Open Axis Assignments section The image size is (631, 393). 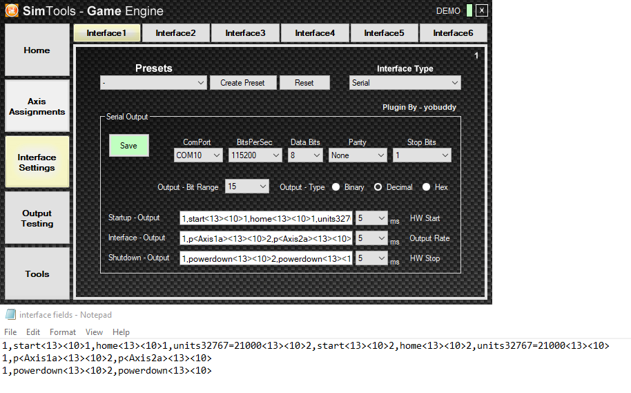pyautogui.click(x=37, y=106)
